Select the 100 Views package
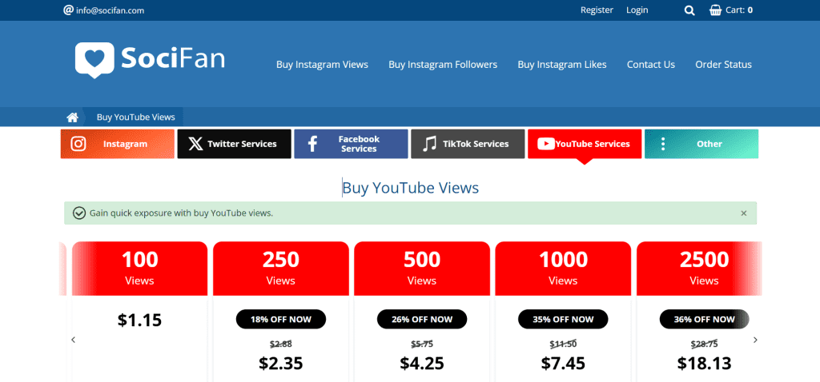 139,269
